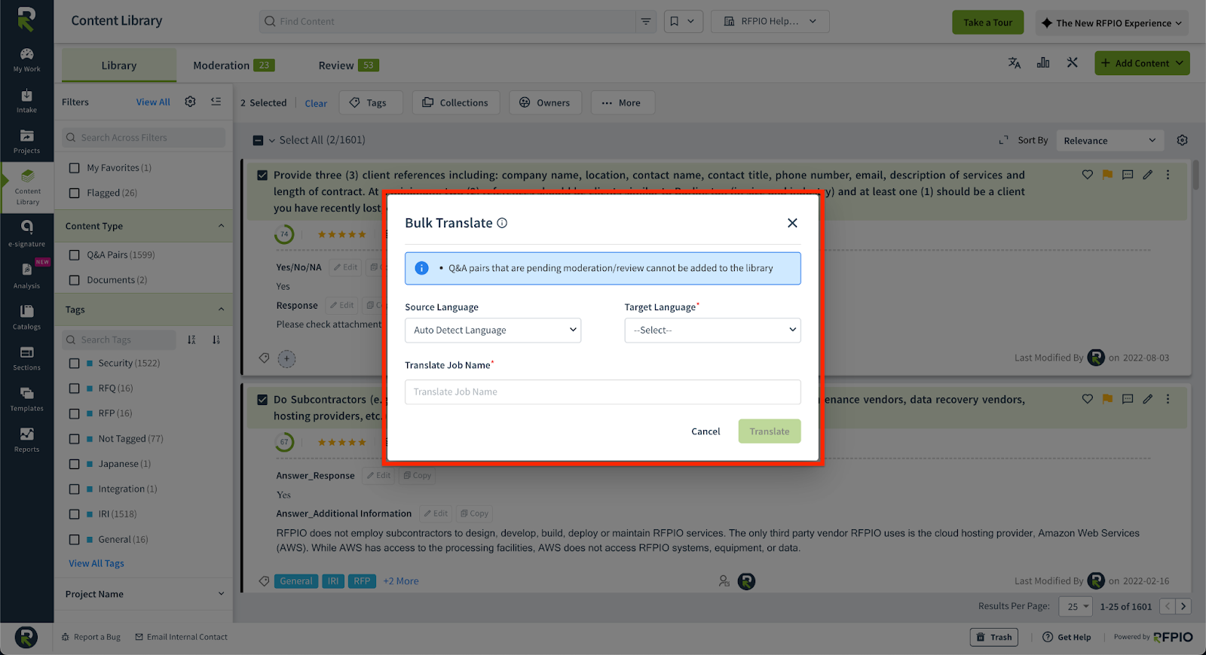The height and width of the screenshot is (655, 1206).
Task: Open the bar chart insights icon
Action: pos(1043,63)
